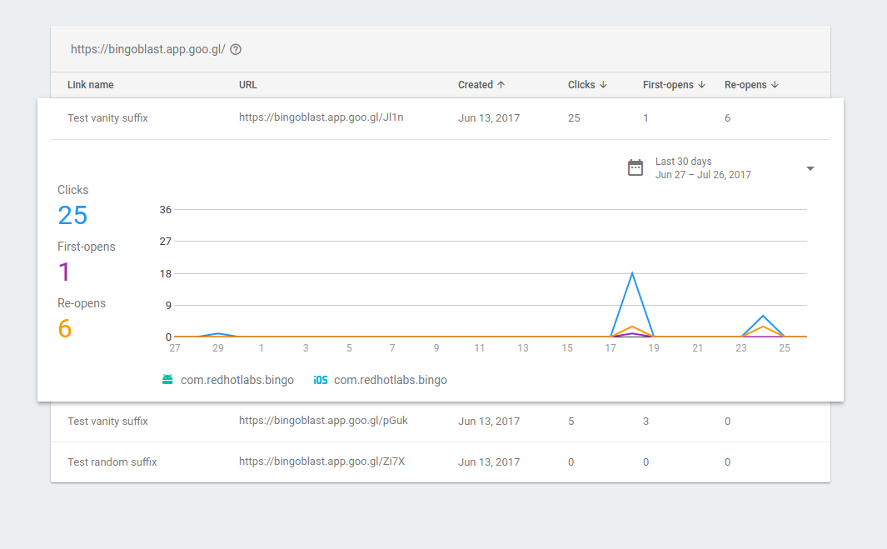Expand the pGuk link row

point(107,422)
